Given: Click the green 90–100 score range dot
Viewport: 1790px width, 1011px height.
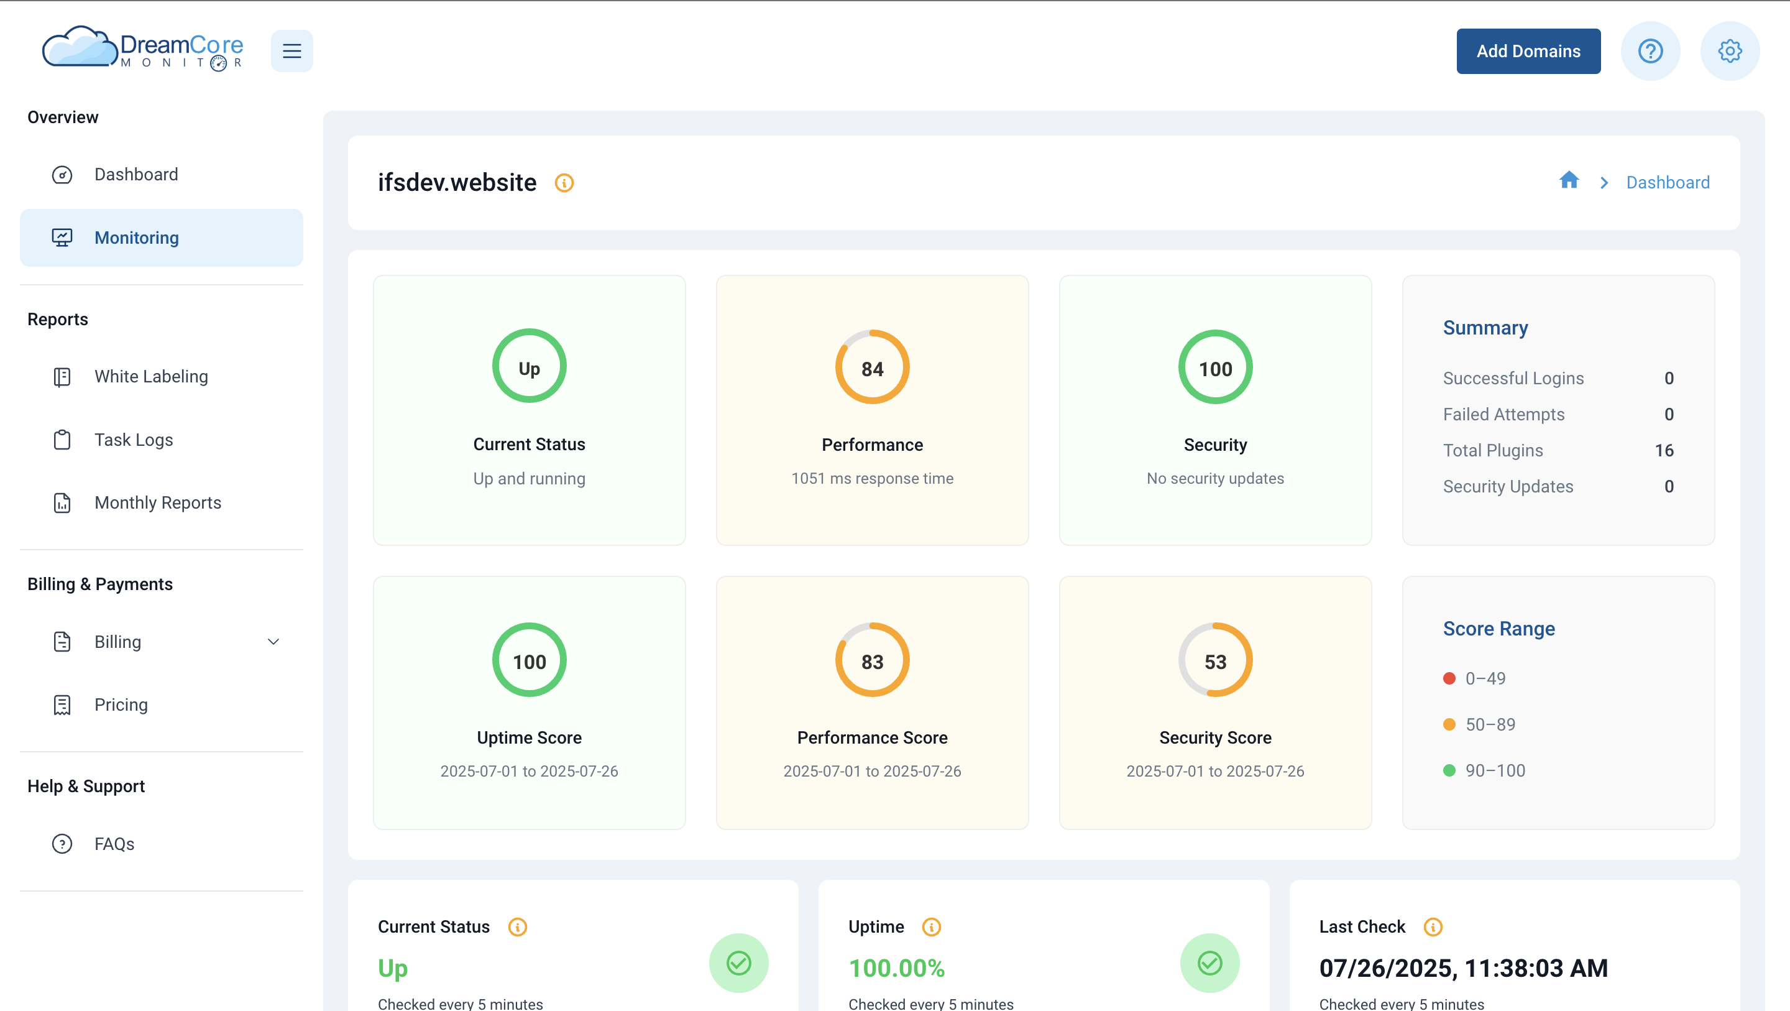Looking at the screenshot, I should click(1449, 770).
